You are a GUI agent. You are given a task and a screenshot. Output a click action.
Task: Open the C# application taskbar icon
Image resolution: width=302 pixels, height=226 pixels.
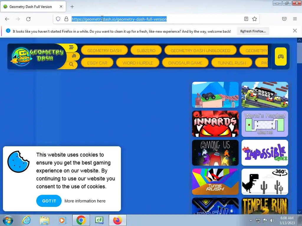[x=99, y=220]
